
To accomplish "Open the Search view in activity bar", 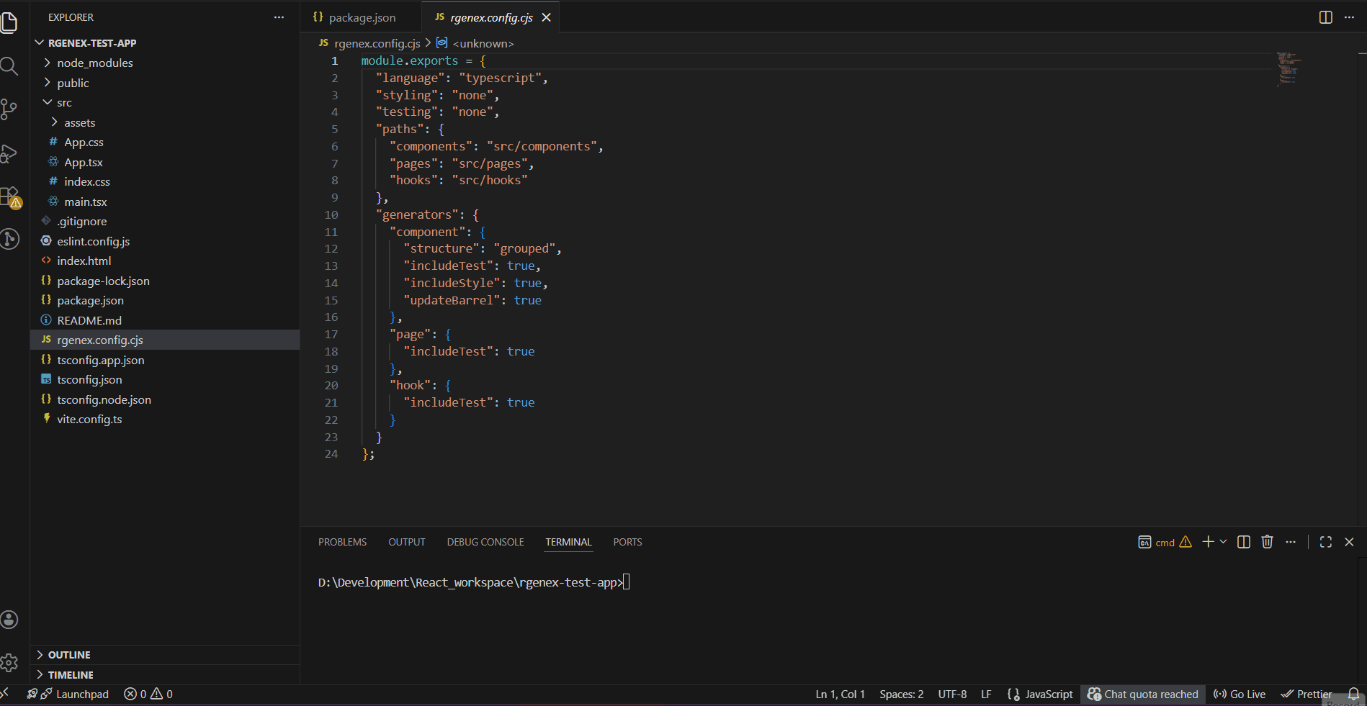I will pos(9,66).
